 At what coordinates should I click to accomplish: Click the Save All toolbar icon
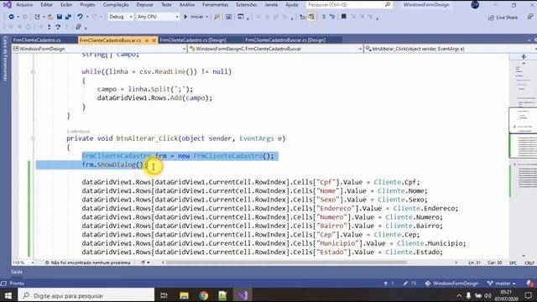[x=68, y=17]
